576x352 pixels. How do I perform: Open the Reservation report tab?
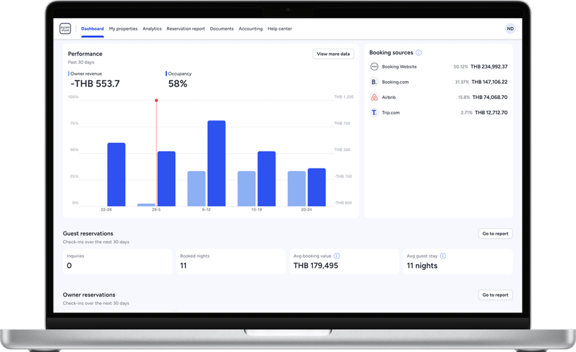pos(186,29)
